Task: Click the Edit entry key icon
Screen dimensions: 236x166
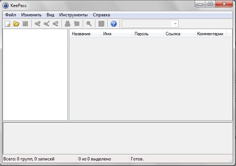Action: (47, 24)
